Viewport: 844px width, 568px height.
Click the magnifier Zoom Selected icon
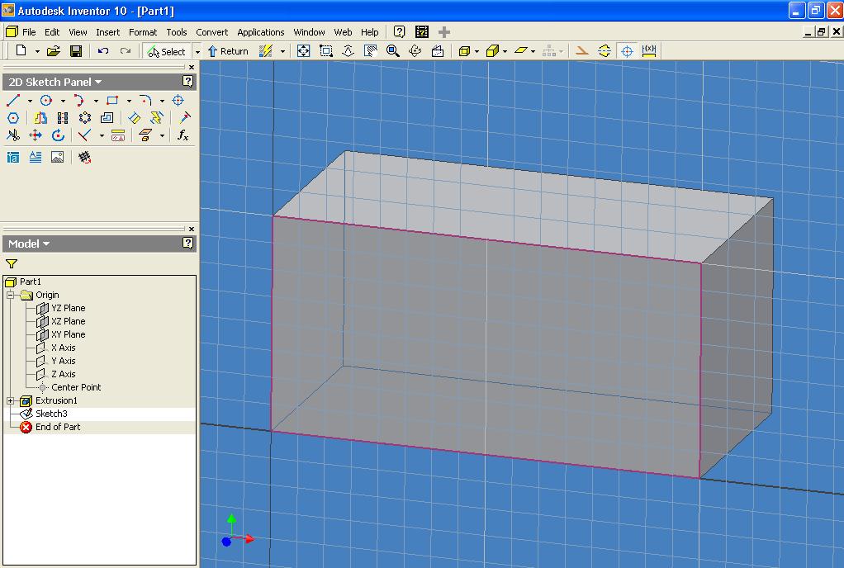click(x=393, y=51)
